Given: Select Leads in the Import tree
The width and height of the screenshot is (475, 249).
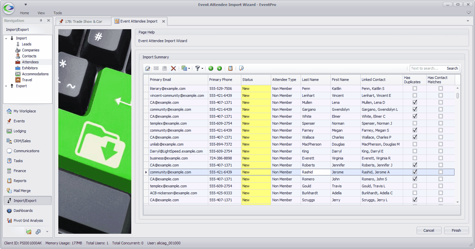Looking at the screenshot, I should [x=27, y=44].
